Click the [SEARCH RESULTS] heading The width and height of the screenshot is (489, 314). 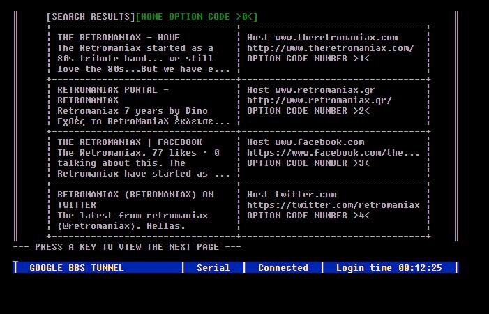pyautogui.click(x=91, y=17)
